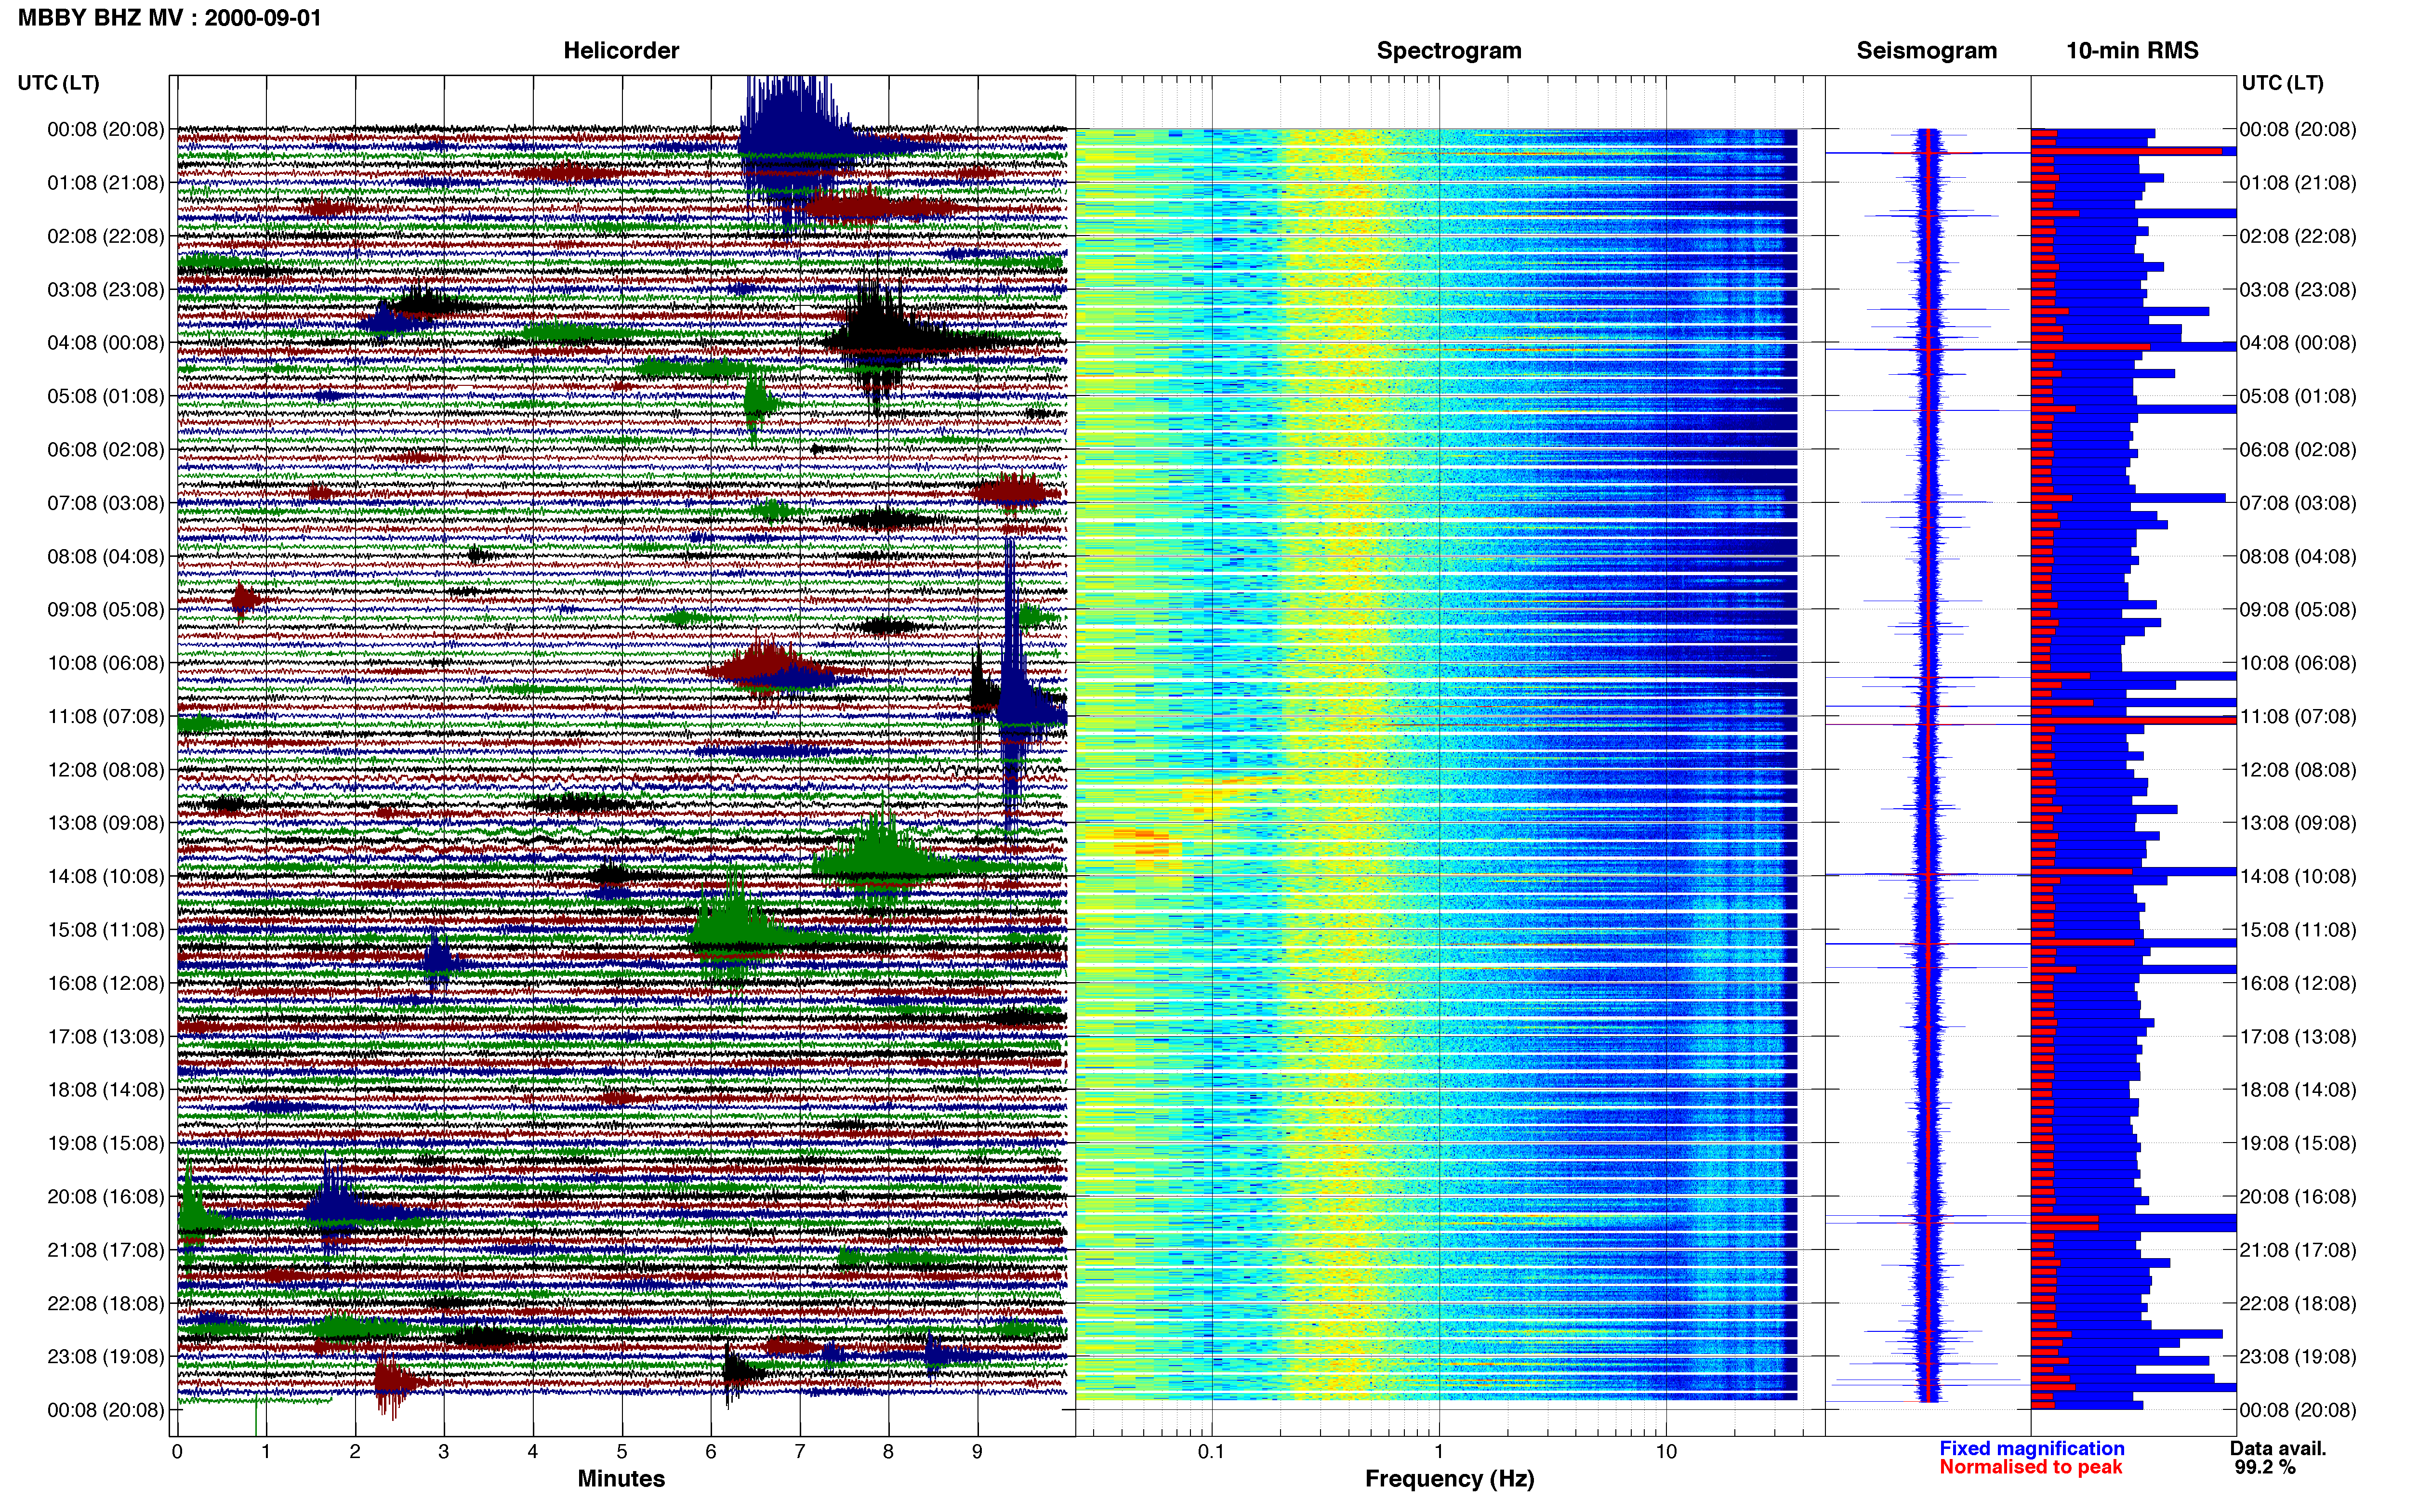Click left time label '23:08 (19:08)'
This screenshot has width=2418, height=1512.
pyautogui.click(x=105, y=1356)
